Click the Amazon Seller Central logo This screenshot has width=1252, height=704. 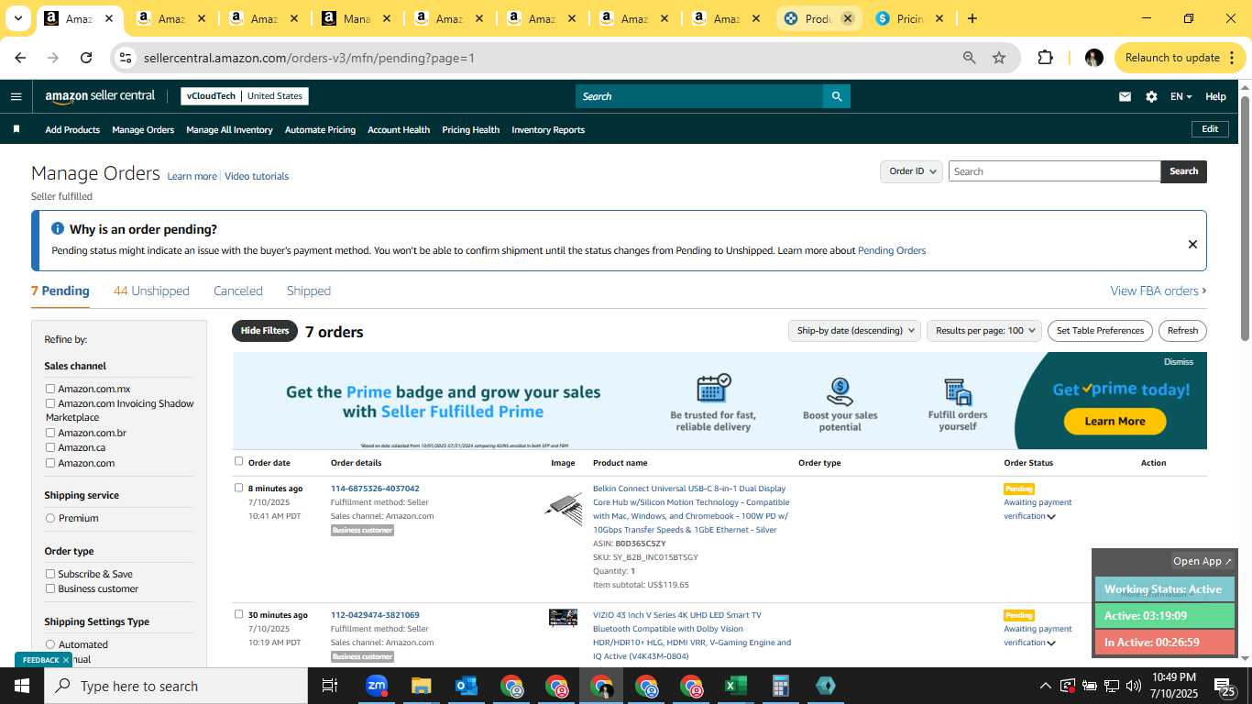point(100,96)
